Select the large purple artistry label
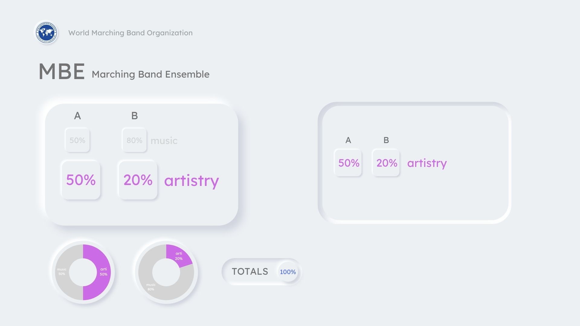The height and width of the screenshot is (326, 580). [192, 181]
